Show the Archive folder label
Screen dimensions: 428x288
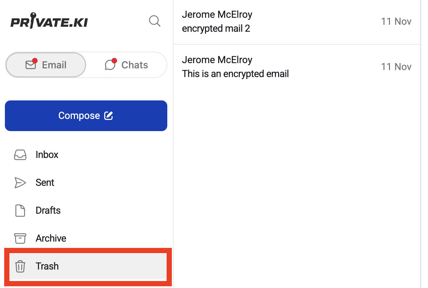tap(51, 238)
